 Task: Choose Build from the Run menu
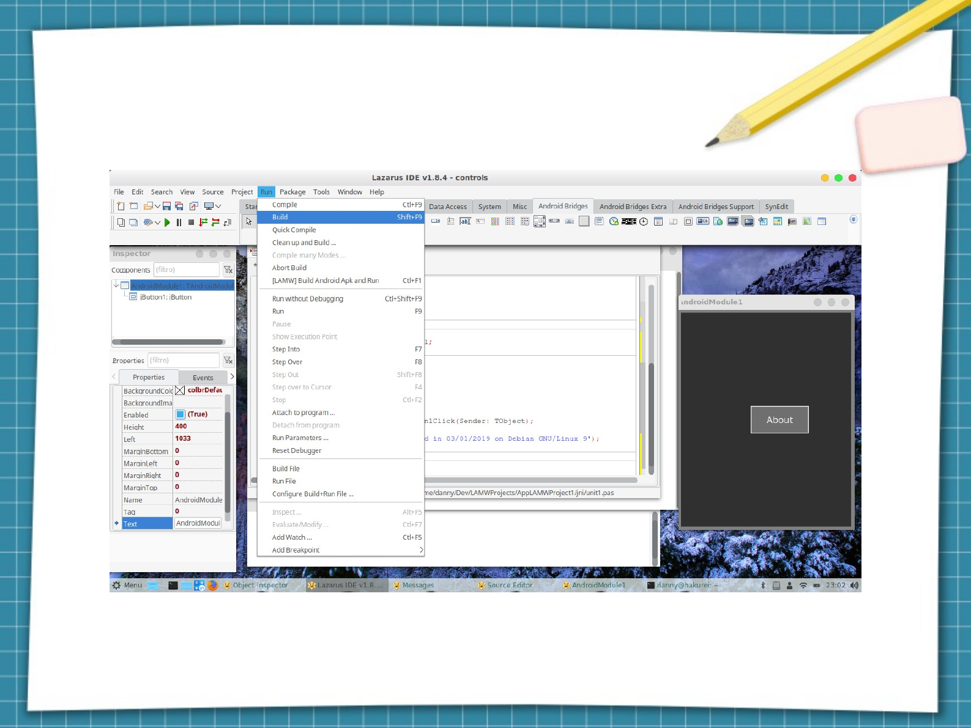(x=340, y=217)
